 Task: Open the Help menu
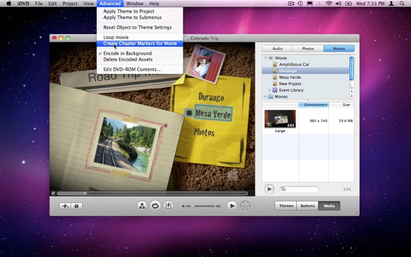[154, 4]
